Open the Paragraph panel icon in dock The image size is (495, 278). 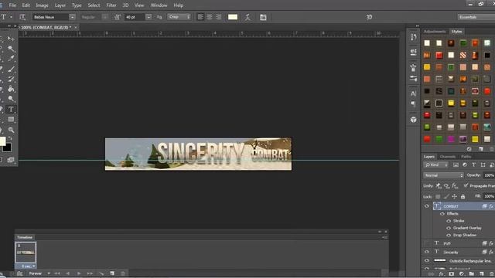(413, 103)
